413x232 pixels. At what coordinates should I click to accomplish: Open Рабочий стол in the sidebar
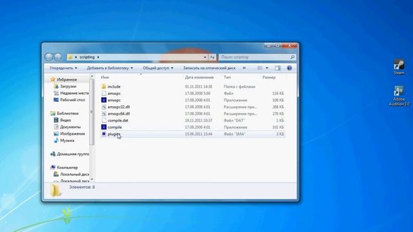point(72,100)
